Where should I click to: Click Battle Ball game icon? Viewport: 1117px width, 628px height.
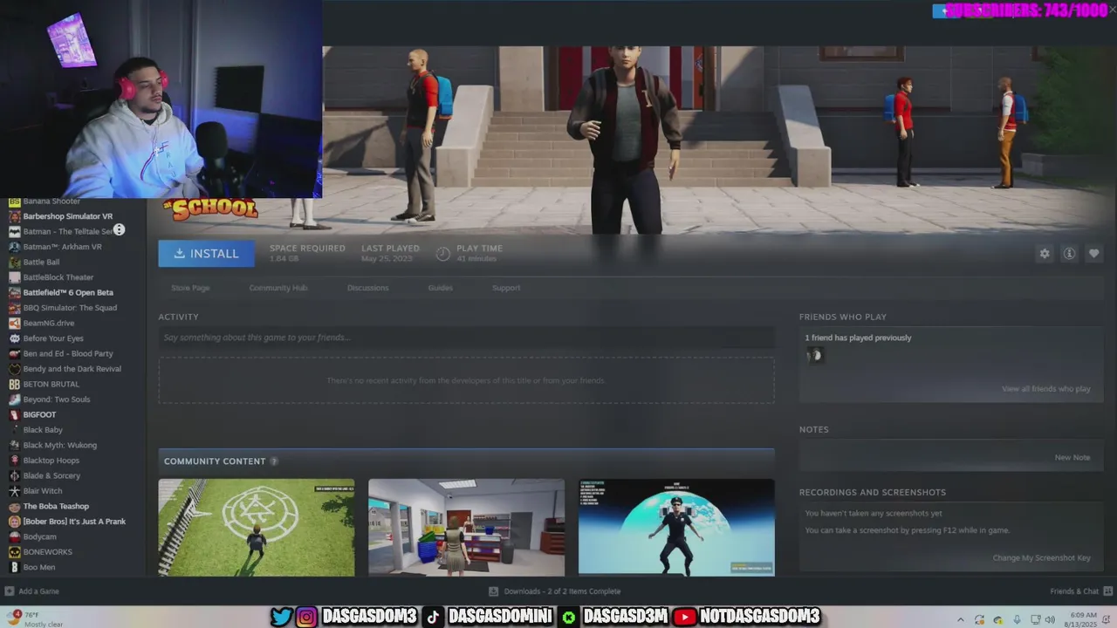point(14,263)
